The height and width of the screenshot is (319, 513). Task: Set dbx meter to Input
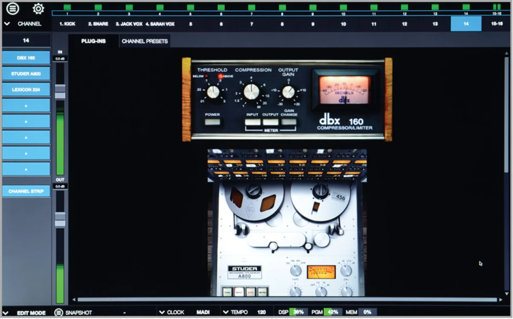tap(253, 122)
